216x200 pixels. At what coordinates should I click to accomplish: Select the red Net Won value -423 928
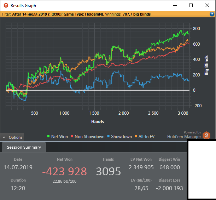click(x=64, y=171)
